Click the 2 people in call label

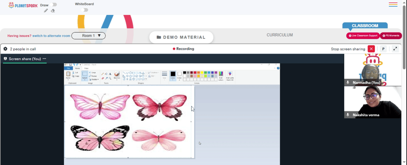[23, 49]
